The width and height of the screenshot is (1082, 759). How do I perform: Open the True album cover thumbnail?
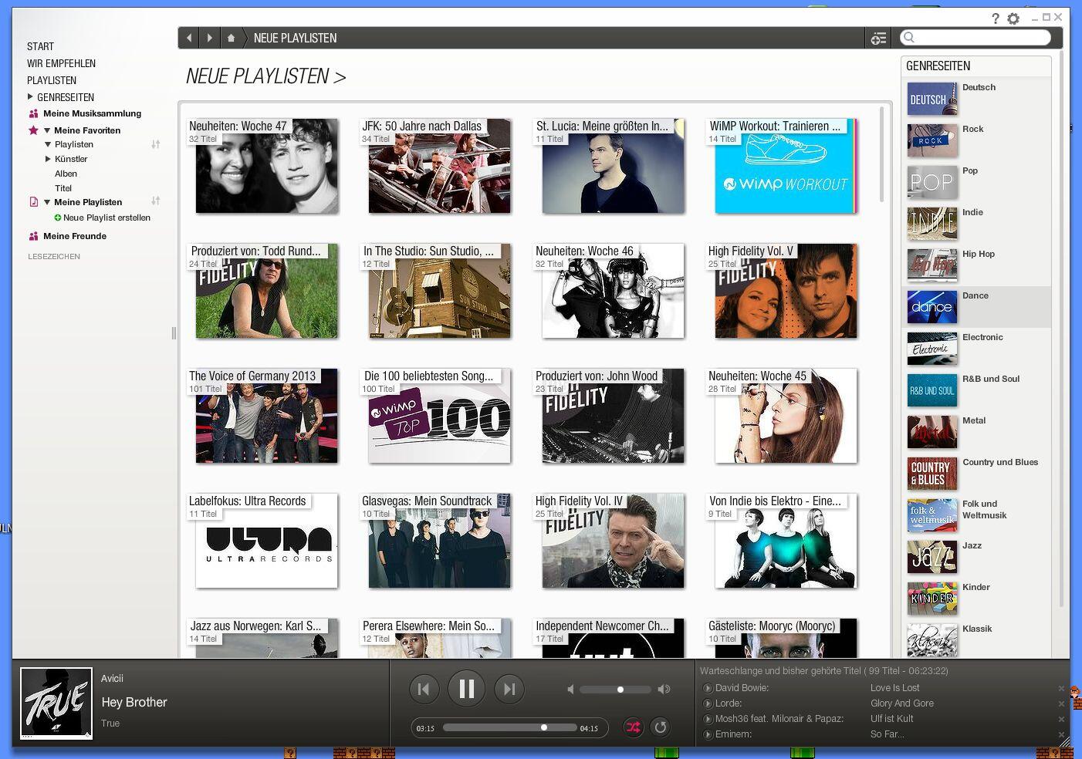click(56, 703)
